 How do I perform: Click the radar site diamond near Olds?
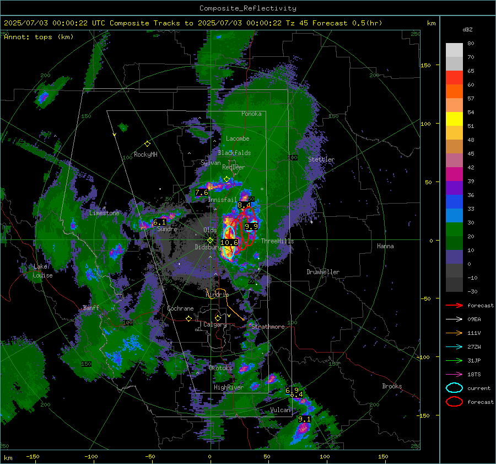(x=210, y=241)
